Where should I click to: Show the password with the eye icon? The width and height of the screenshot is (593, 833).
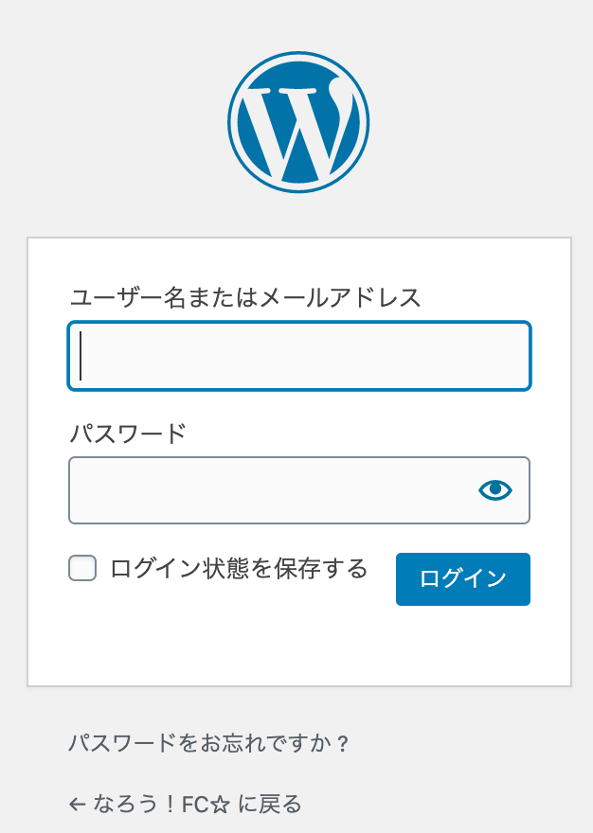494,489
